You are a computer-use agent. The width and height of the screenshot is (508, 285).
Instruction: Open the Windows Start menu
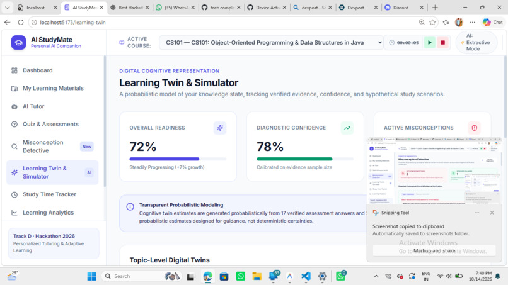click(91, 276)
